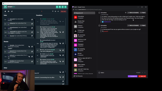Select the No swearing reward in the sidebar

84,50
